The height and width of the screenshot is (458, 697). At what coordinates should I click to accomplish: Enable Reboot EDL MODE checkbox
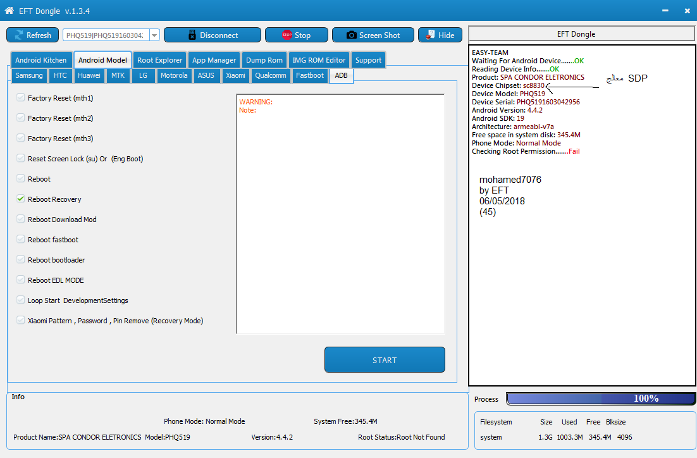click(20, 280)
